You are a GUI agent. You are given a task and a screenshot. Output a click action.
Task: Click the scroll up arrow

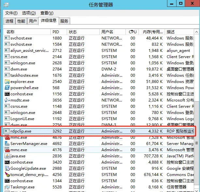(196, 32)
